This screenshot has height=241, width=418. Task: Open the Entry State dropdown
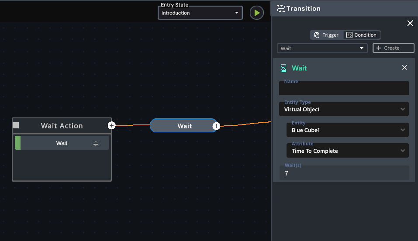(x=200, y=13)
